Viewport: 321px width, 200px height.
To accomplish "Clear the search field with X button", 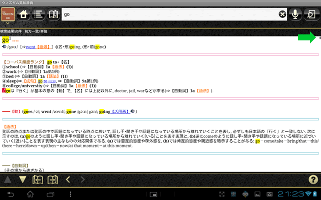I will pos(282,14).
